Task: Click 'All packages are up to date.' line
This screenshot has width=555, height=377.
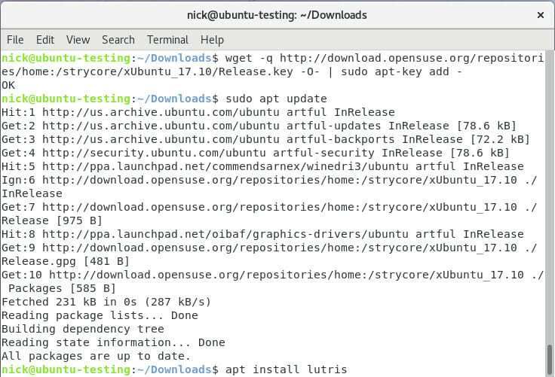Action: point(97,356)
